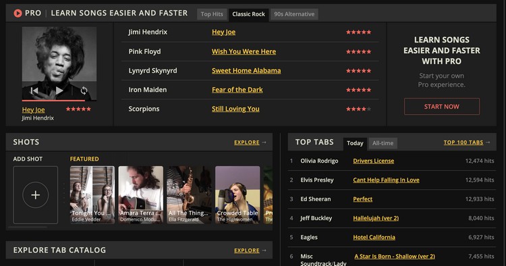Click star rating for Hey Joe row
506x266 pixels.
358,32
